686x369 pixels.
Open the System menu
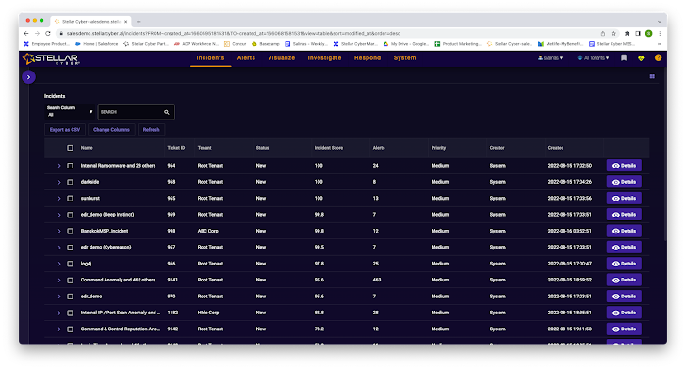404,58
